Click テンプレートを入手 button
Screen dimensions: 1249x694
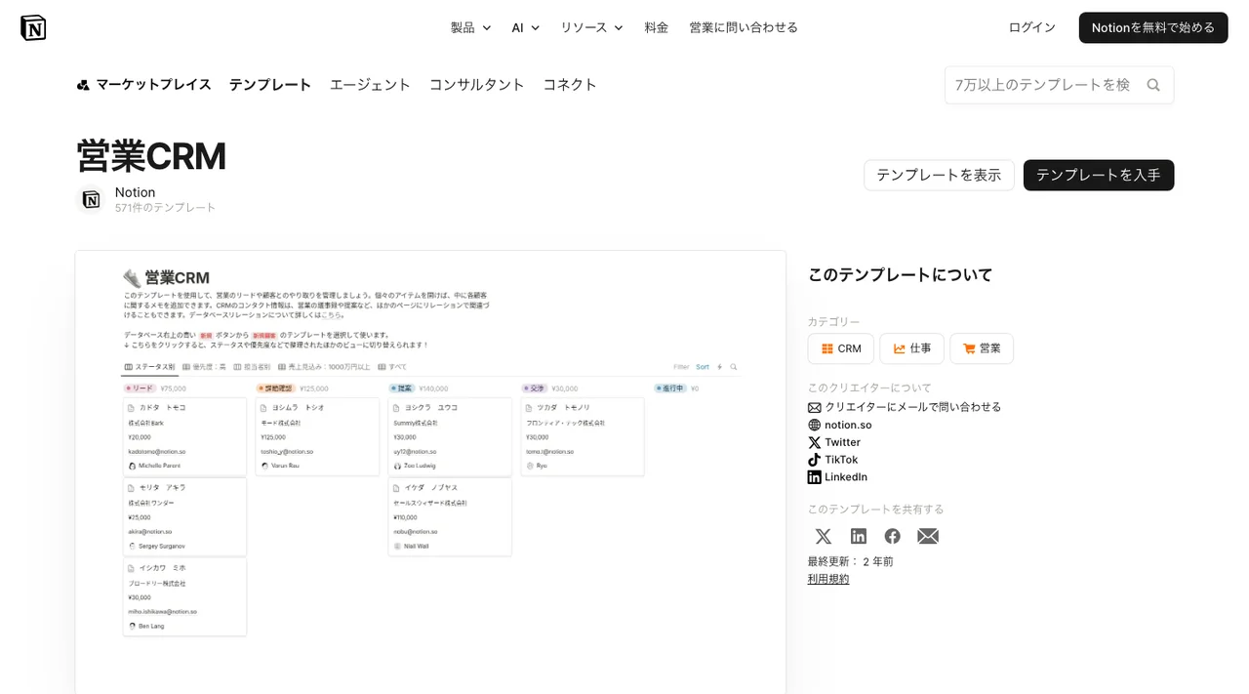click(1099, 175)
